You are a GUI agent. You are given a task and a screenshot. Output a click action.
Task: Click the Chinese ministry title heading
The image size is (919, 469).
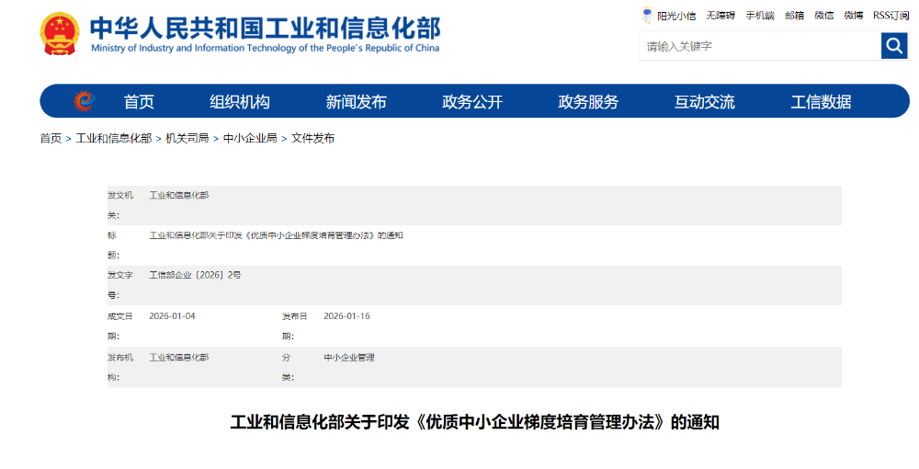pyautogui.click(x=265, y=28)
